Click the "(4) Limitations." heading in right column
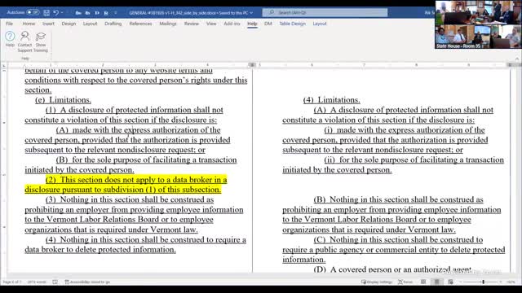The width and height of the screenshot is (522, 293). (332, 99)
